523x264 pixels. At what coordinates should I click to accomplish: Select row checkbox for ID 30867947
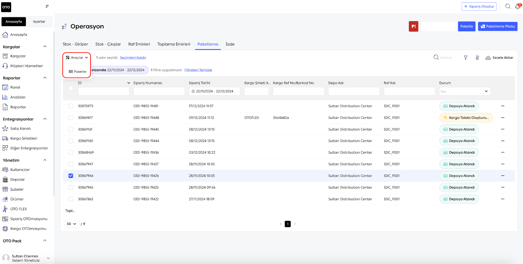click(71, 164)
